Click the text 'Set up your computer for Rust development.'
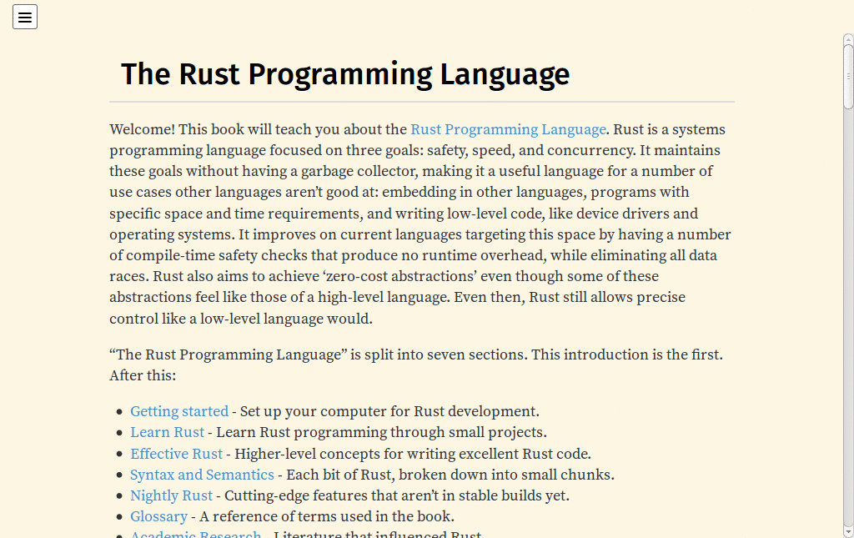 pos(389,411)
